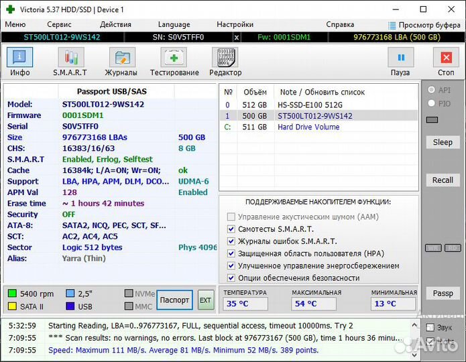Open the Тестирование toolbar icon
Image resolution: width=466 pixels, height=362 pixels.
174,58
